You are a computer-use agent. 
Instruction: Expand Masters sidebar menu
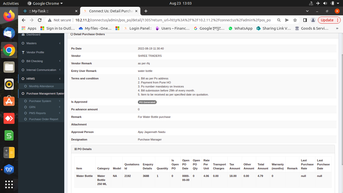pos(41,43)
